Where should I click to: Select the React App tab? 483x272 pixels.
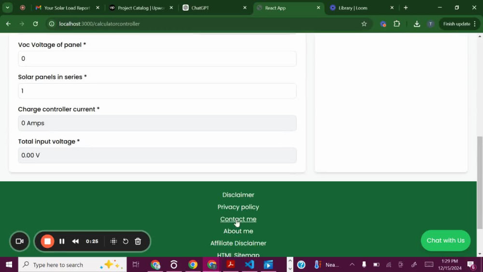coord(288,8)
